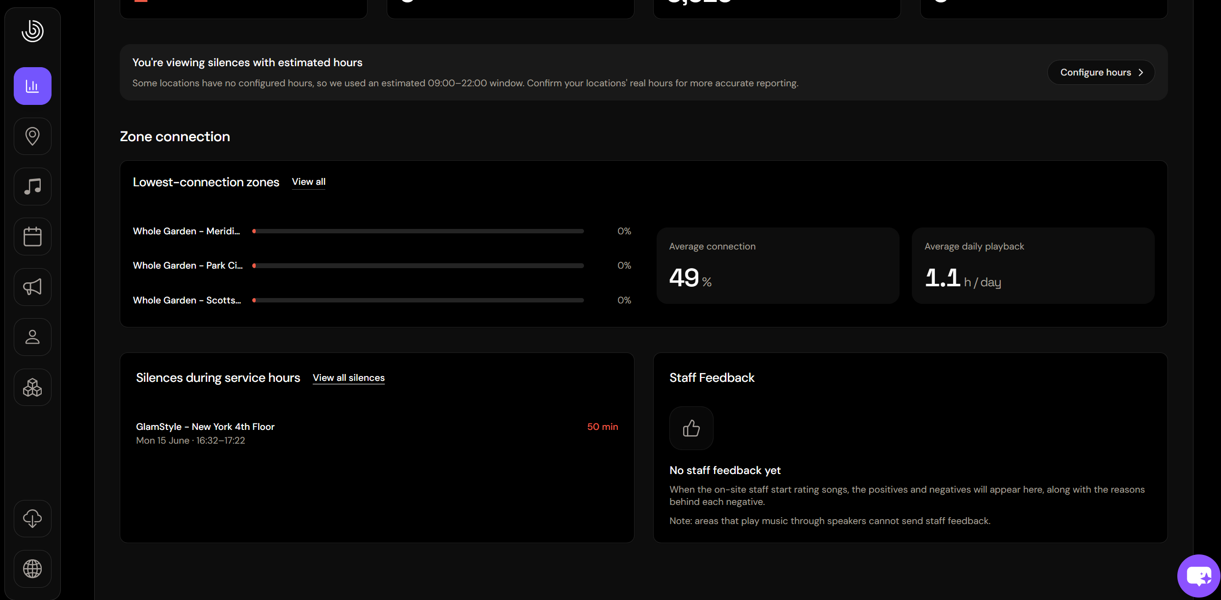Click the globe language icon
The image size is (1221, 600).
pyautogui.click(x=32, y=569)
